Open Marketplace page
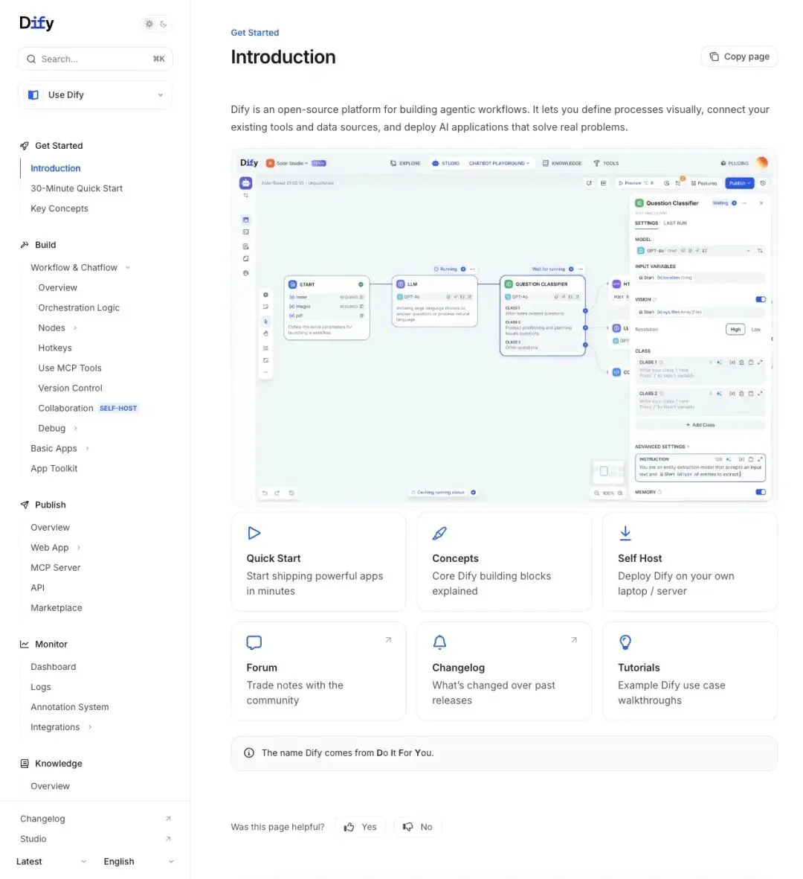This screenshot has width=803, height=879. (56, 607)
